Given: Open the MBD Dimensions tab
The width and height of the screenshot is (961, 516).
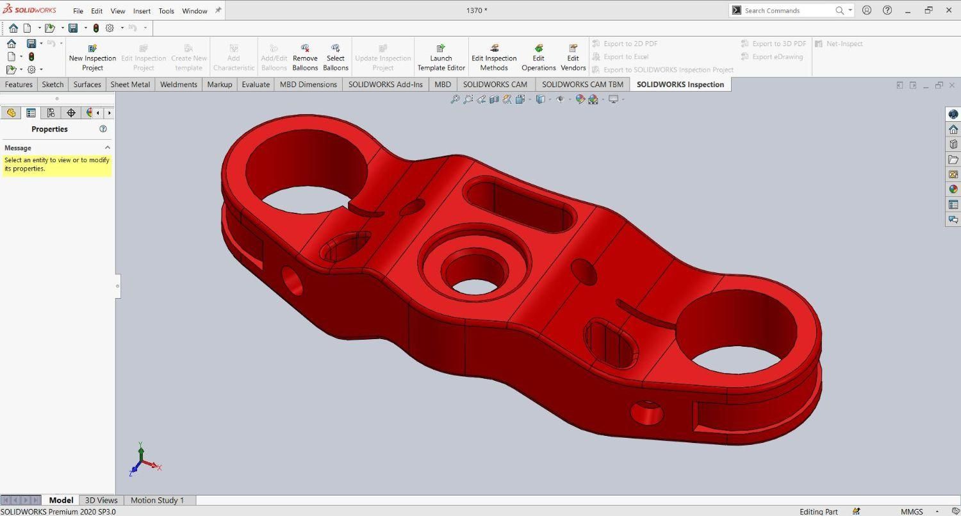Looking at the screenshot, I should coord(308,85).
